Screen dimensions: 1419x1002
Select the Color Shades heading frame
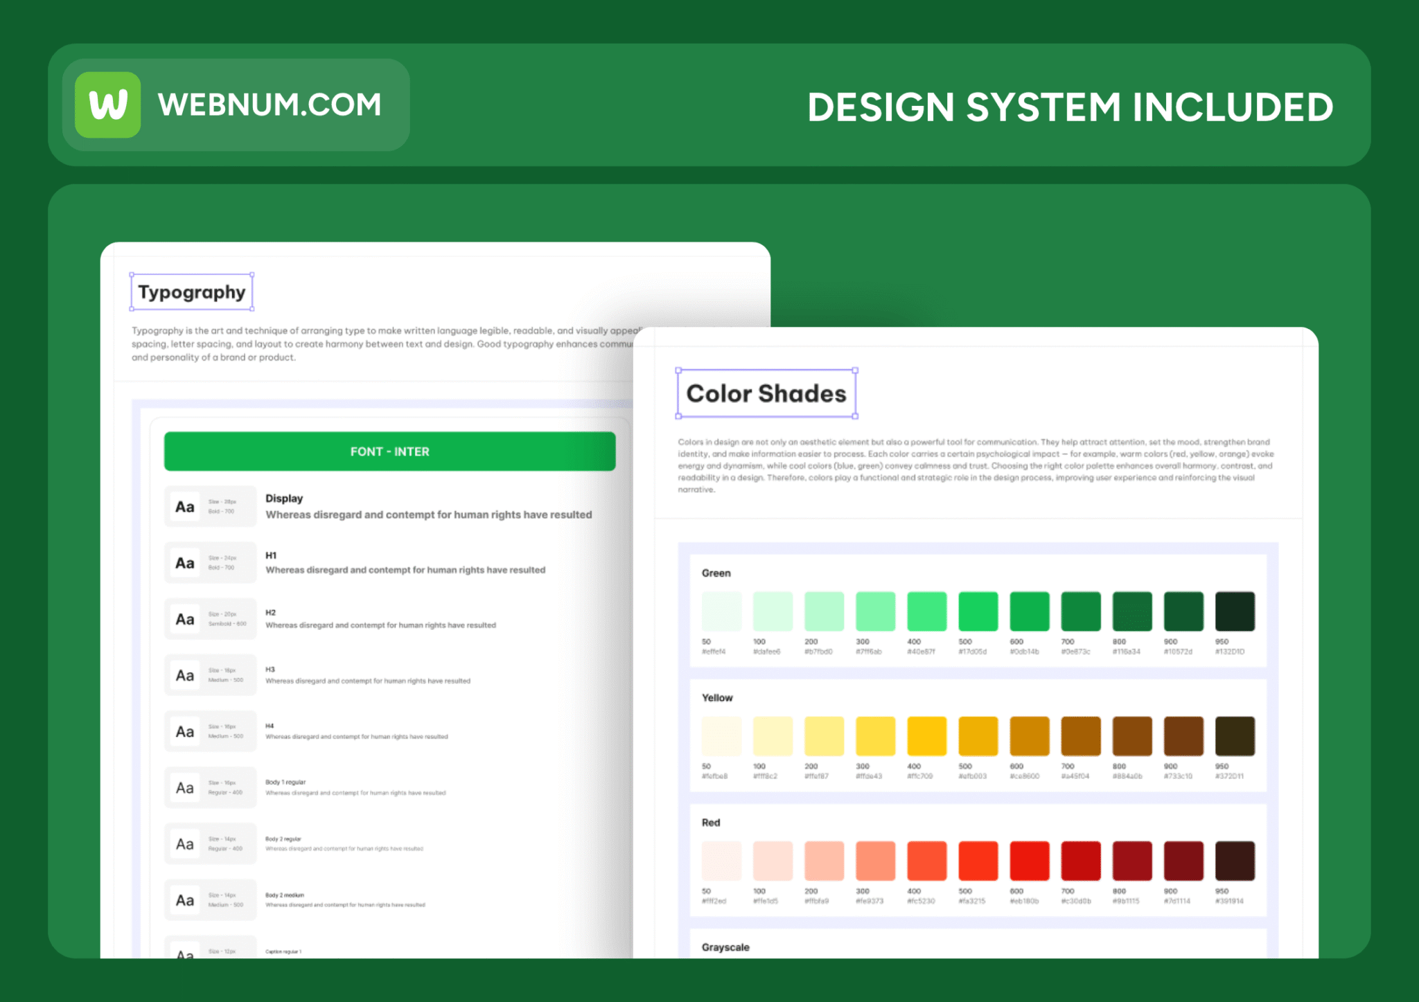pos(766,393)
